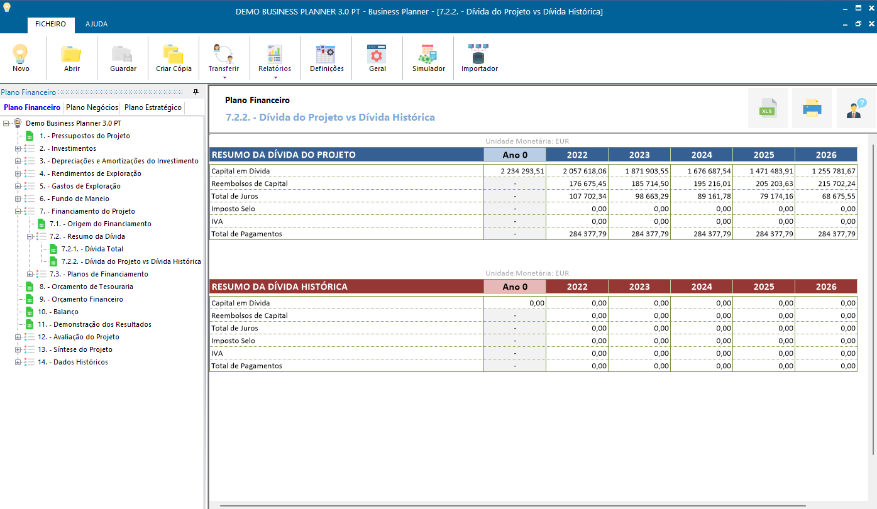Open the Definições settings icon
877x509 pixels.
click(326, 54)
